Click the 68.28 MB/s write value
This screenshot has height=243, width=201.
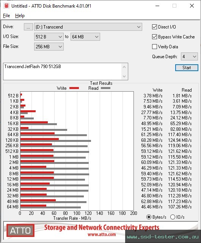coord(152,140)
